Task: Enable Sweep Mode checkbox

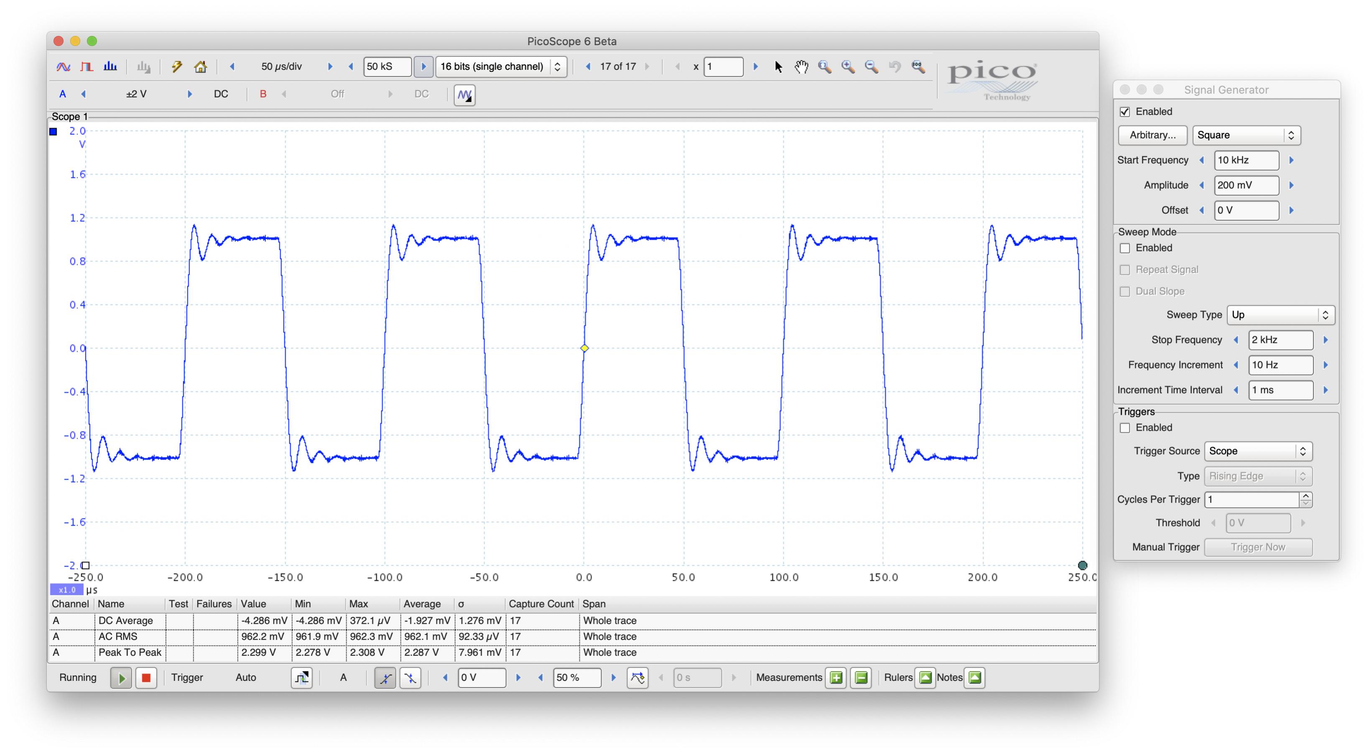Action: tap(1124, 248)
